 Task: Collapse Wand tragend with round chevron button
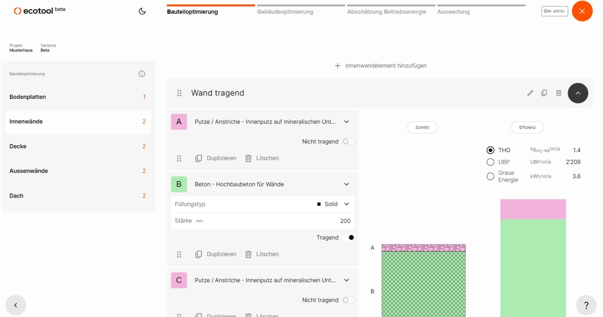(x=578, y=93)
